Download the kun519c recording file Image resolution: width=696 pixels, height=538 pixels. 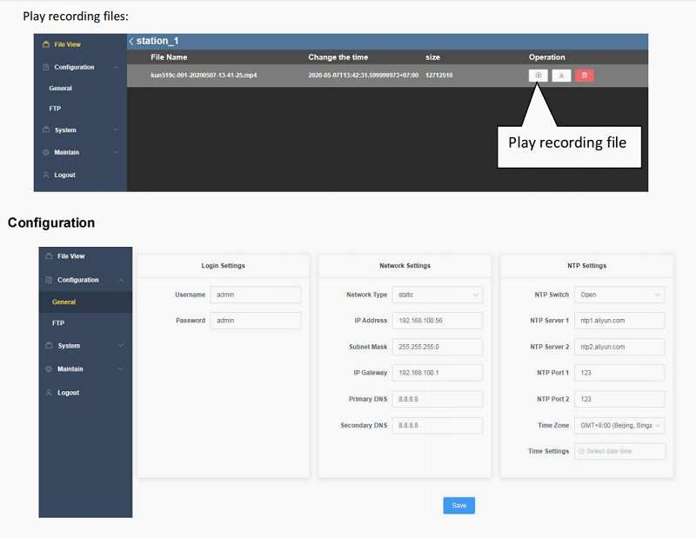[561, 76]
